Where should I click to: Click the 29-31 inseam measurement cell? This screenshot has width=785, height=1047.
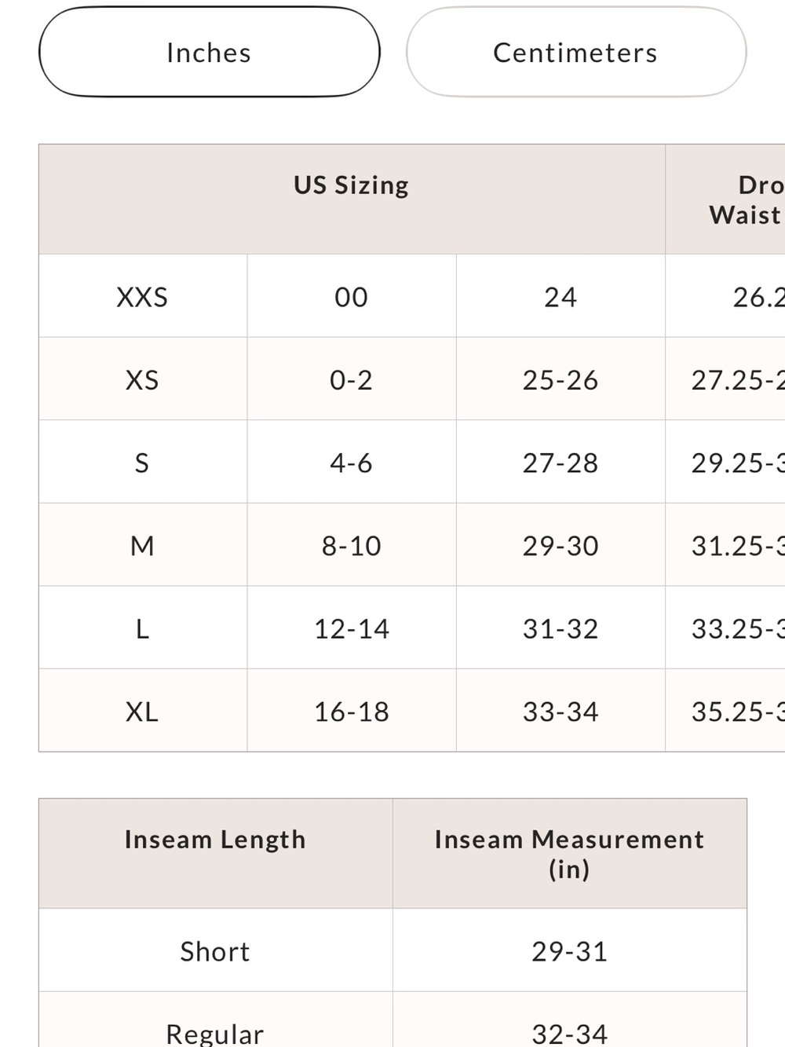tap(570, 950)
